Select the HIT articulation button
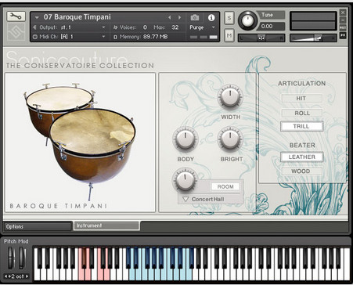The image size is (353, 285). click(x=301, y=99)
